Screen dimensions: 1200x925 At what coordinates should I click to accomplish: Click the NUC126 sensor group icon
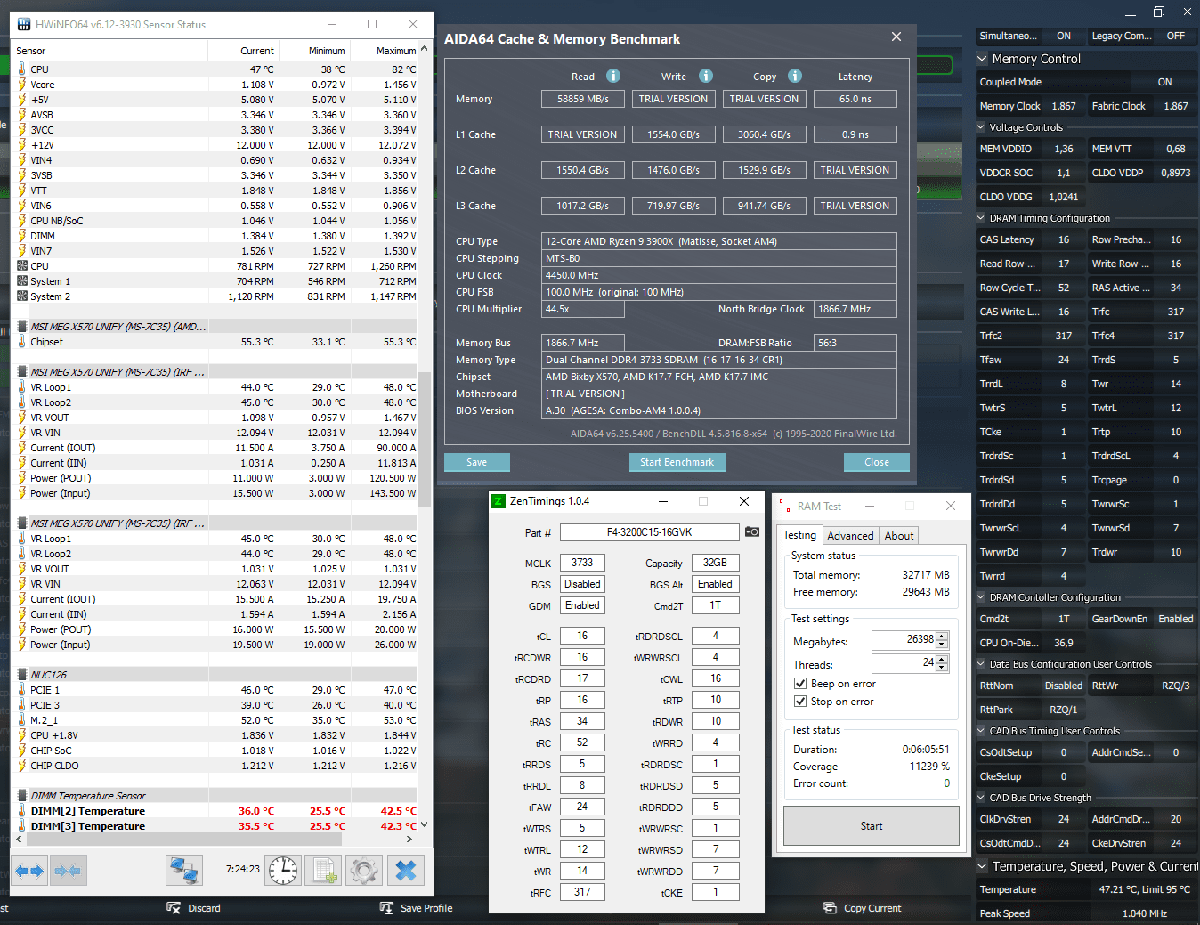(22, 675)
